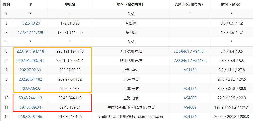Click the IP column header
The image size is (253, 121).
point(30,5)
